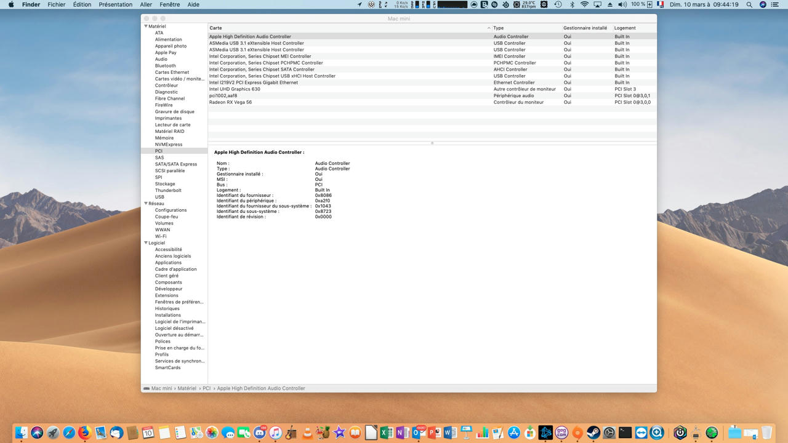Sort by Type column header
The image size is (788, 443).
[x=527, y=28]
